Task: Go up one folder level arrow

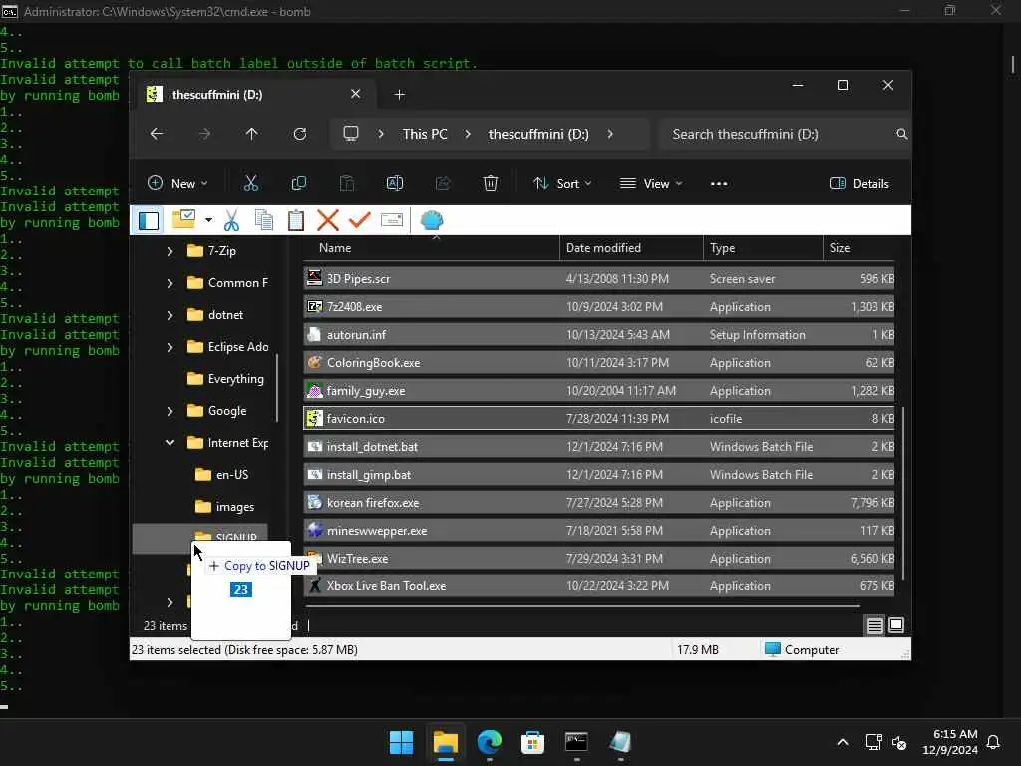Action: 252,134
